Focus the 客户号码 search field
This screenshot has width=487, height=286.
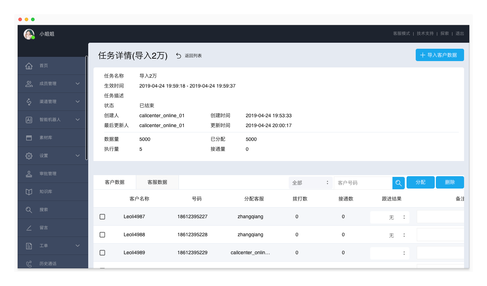point(363,183)
